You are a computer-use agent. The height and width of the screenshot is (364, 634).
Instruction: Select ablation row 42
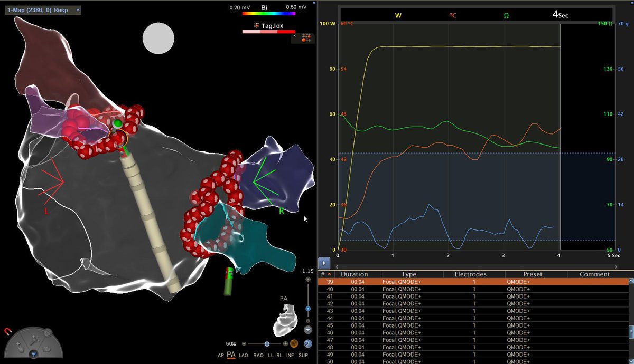472,304
